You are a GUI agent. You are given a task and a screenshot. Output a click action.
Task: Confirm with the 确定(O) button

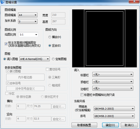pos(110,125)
